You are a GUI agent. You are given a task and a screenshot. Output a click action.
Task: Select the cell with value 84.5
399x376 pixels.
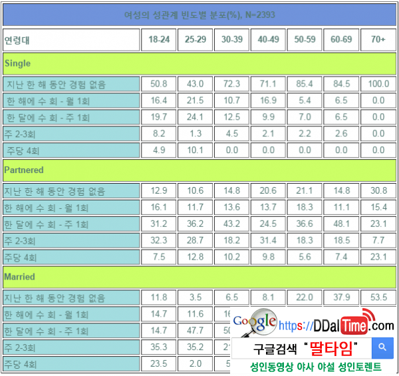[341, 84]
